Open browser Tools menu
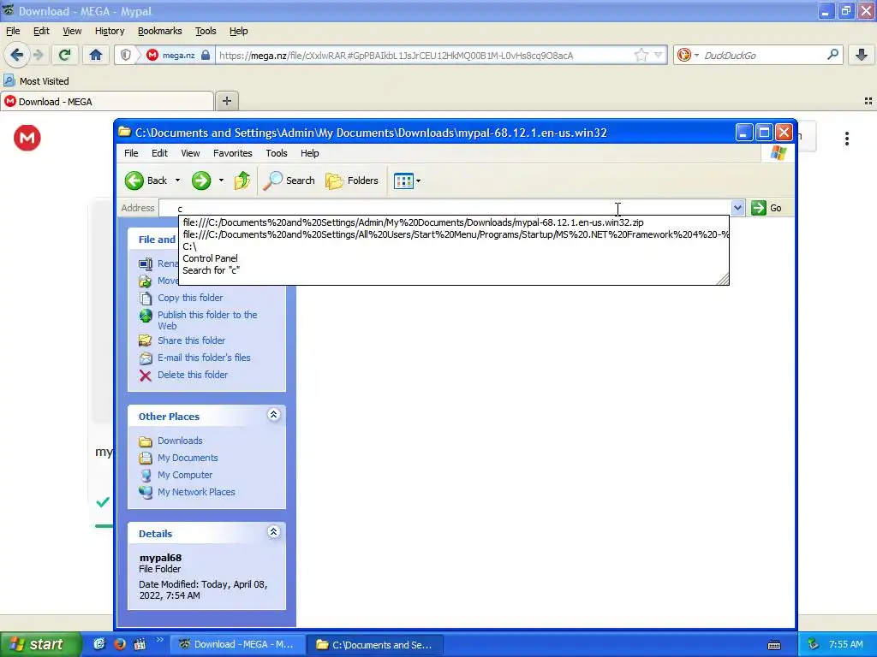 [x=206, y=32]
